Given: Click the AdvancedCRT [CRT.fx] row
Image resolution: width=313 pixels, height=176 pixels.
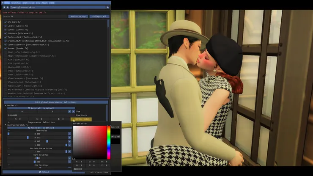Looking at the screenshot, I should tap(19, 67).
